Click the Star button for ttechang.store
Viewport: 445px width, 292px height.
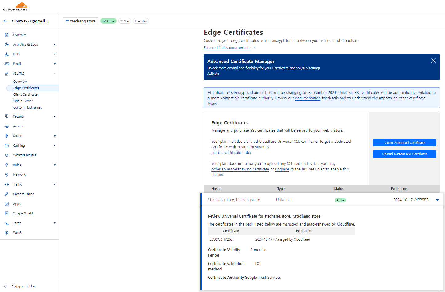(x=125, y=21)
